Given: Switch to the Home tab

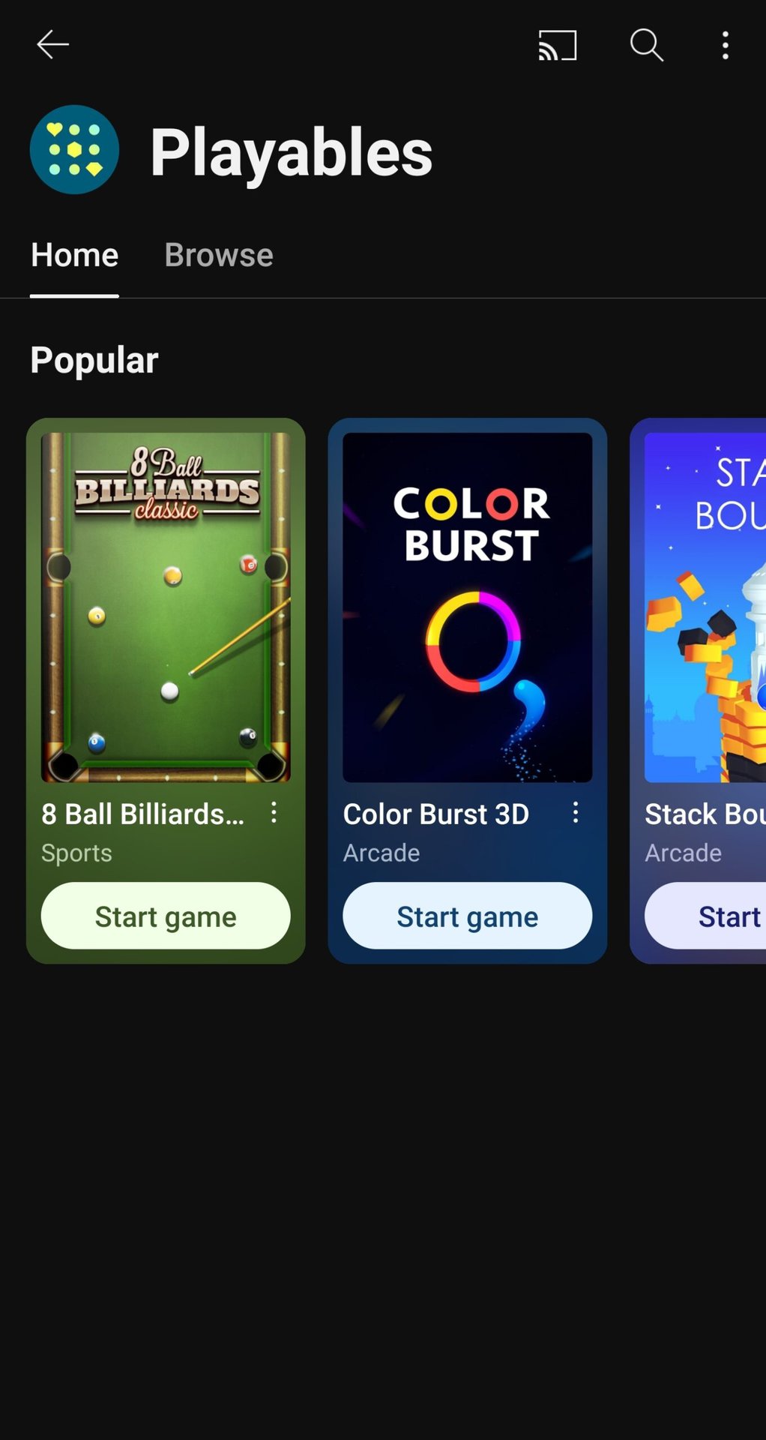Looking at the screenshot, I should 74,256.
